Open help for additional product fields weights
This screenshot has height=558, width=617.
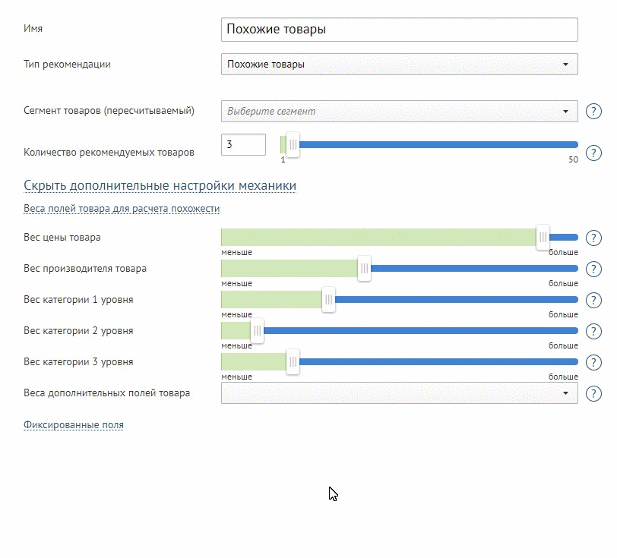(593, 393)
